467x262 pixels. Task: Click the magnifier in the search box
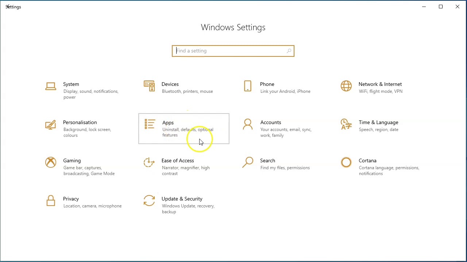289,51
